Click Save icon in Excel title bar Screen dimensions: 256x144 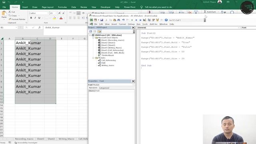click(4, 2)
